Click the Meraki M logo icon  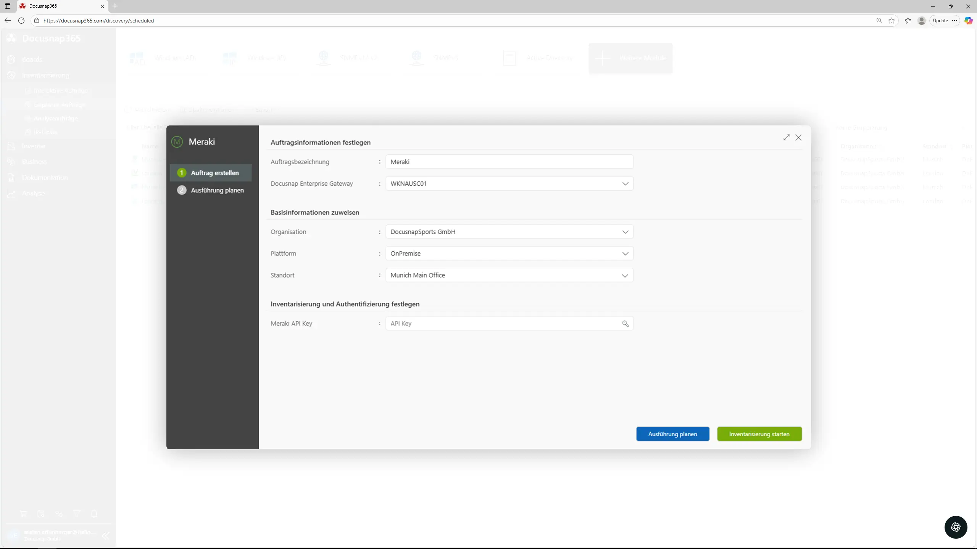[x=177, y=142]
